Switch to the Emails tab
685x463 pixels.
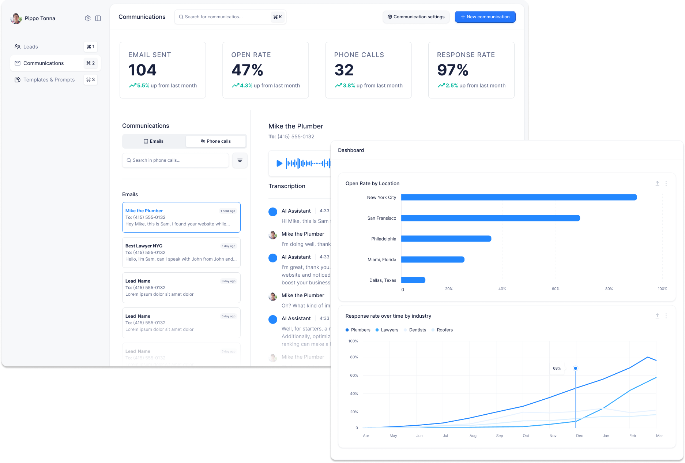coord(154,141)
